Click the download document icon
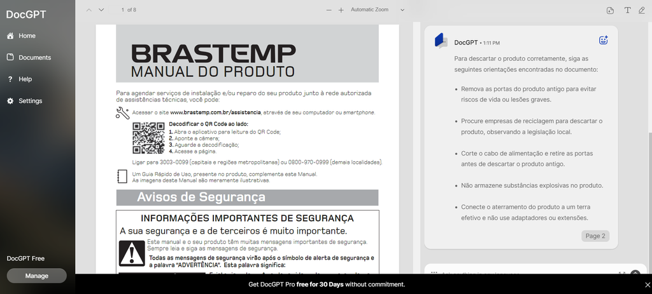Image resolution: width=652 pixels, height=294 pixels. pyautogui.click(x=610, y=10)
